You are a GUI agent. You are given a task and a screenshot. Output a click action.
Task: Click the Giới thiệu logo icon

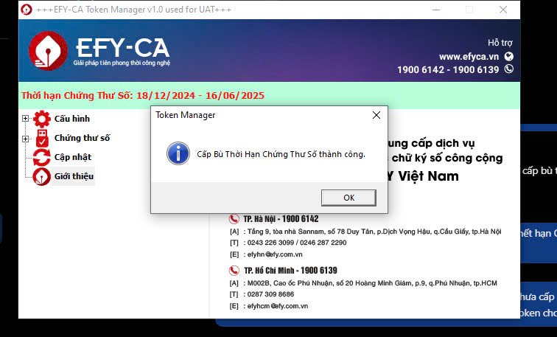(x=41, y=176)
